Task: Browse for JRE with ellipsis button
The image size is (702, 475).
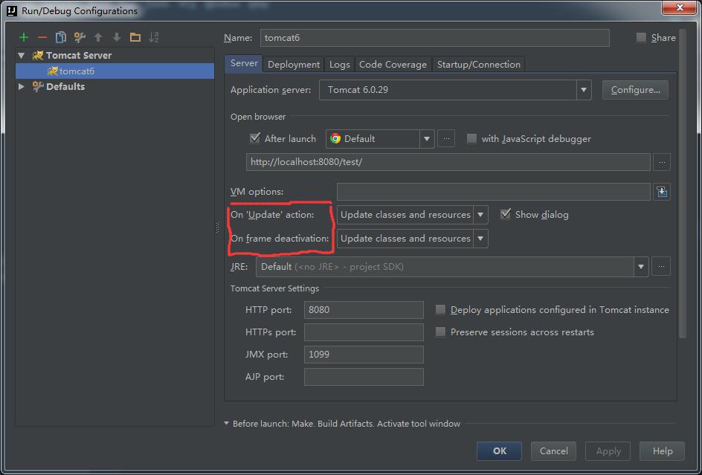Action: pyautogui.click(x=661, y=267)
